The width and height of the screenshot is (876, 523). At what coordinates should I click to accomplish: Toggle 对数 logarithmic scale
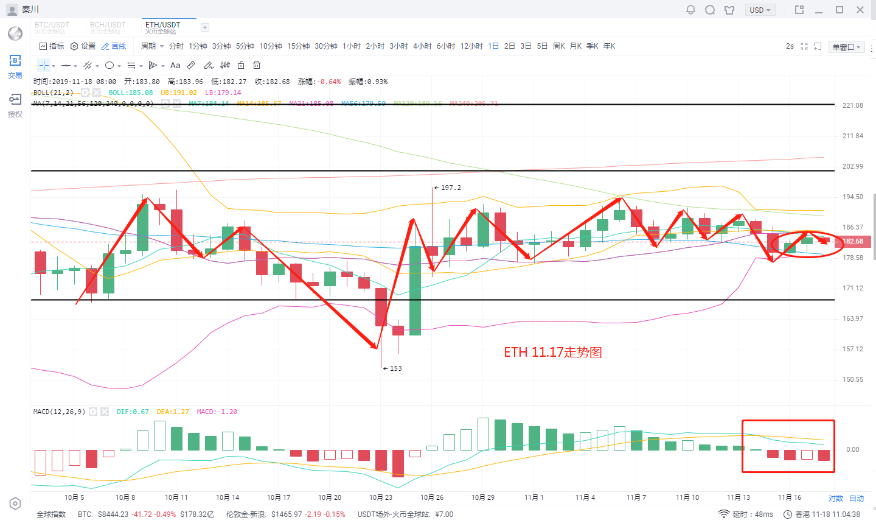click(x=836, y=498)
